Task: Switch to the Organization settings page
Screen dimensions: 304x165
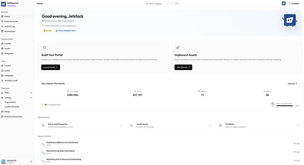Action: [x=10, y=102]
